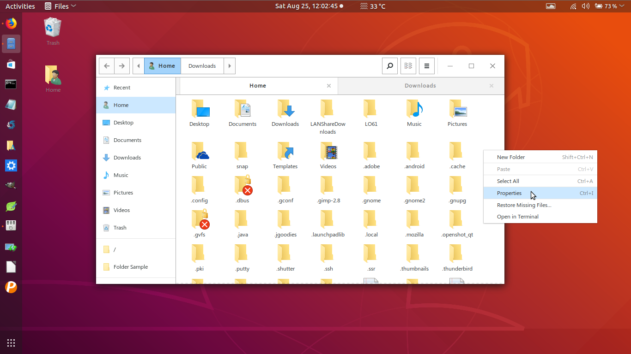
Task: Switch to the Downloads tab
Action: click(420, 86)
